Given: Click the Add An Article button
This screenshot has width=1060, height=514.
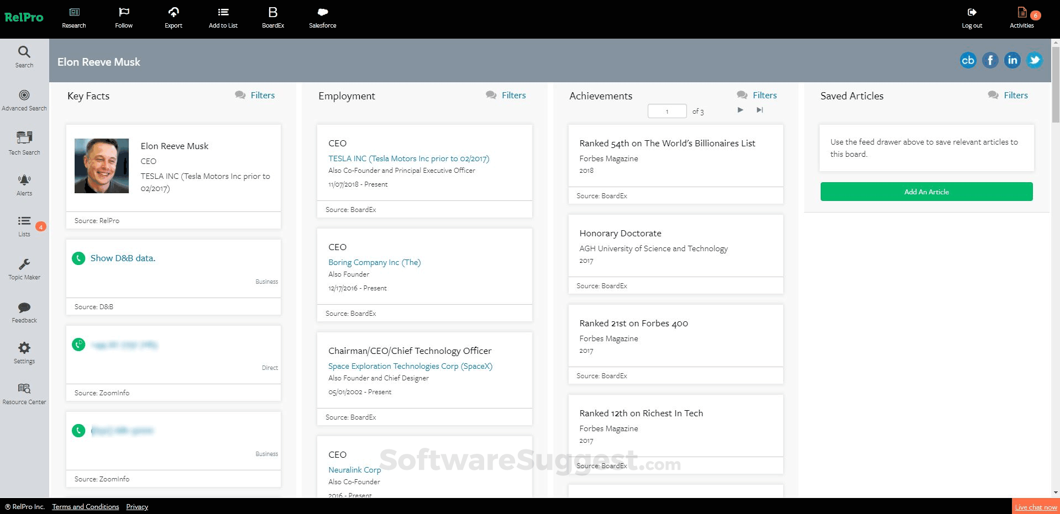Looking at the screenshot, I should (926, 192).
